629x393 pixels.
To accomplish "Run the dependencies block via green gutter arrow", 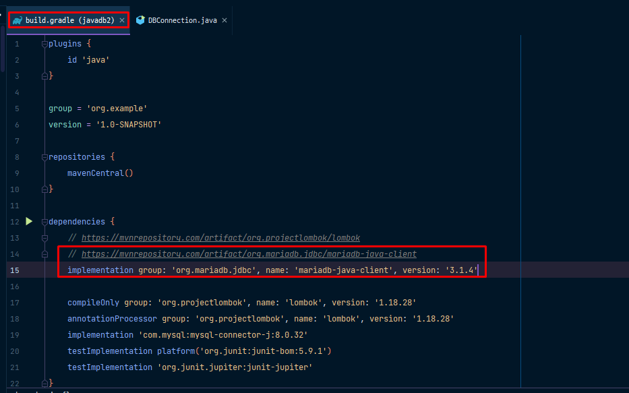I will (29, 221).
